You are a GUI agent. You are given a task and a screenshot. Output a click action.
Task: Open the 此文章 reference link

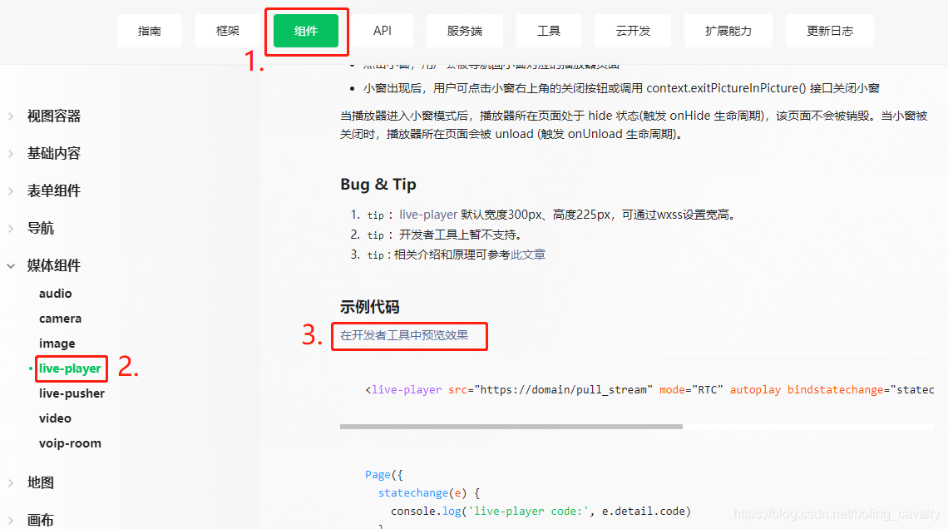click(528, 255)
